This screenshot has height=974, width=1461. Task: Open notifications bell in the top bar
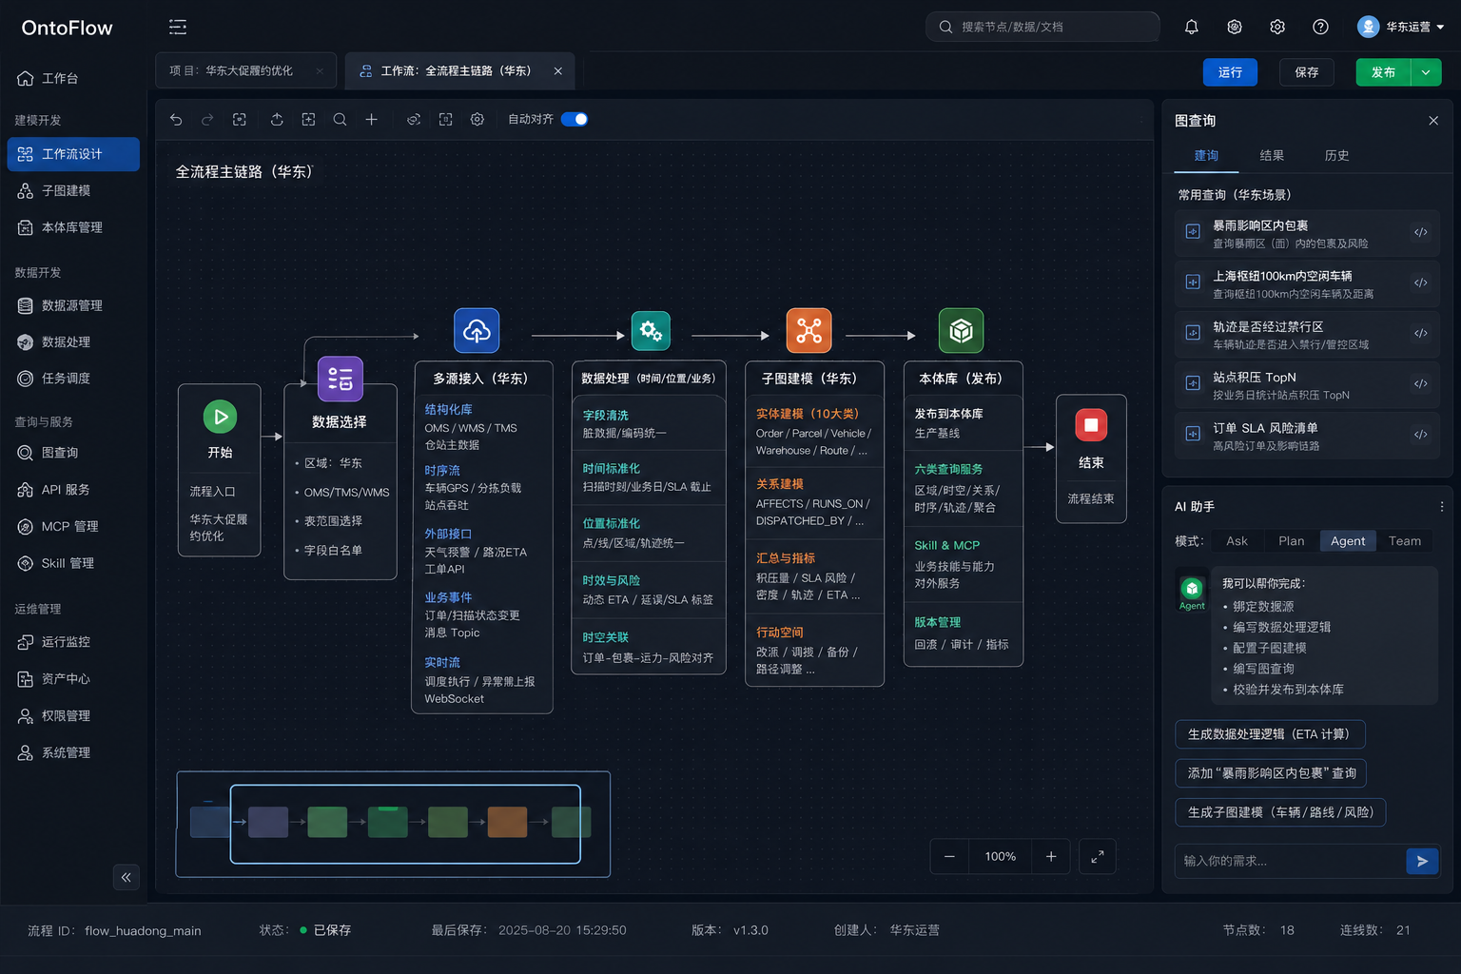(x=1191, y=27)
